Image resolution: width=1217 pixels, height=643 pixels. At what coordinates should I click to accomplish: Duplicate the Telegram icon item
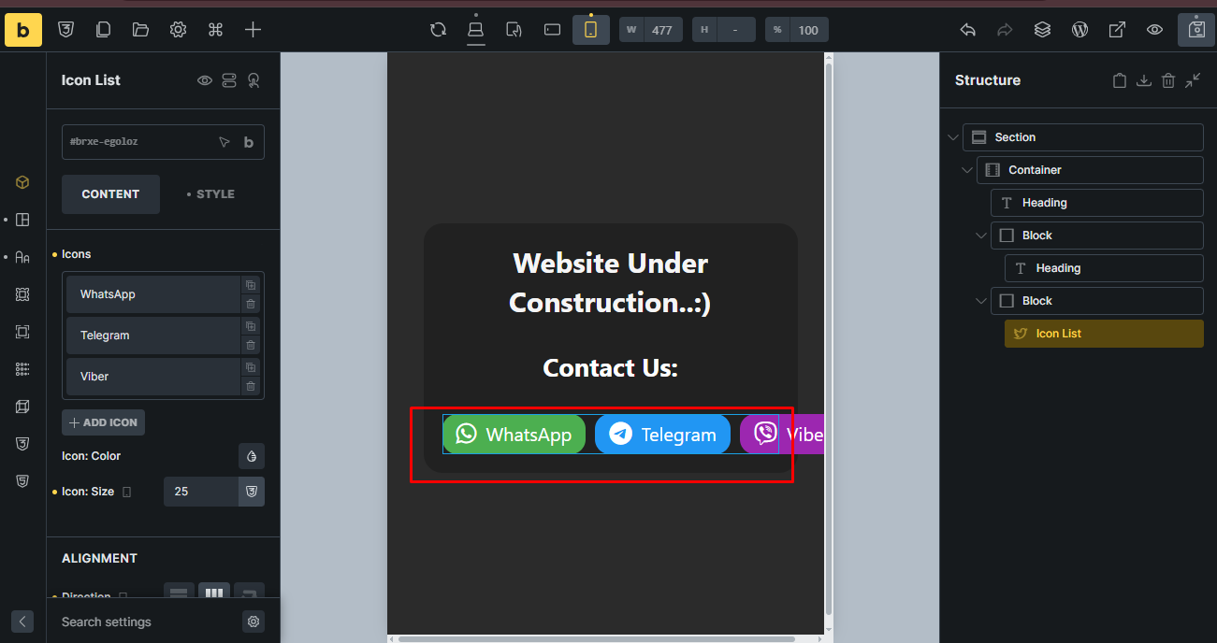[251, 326]
